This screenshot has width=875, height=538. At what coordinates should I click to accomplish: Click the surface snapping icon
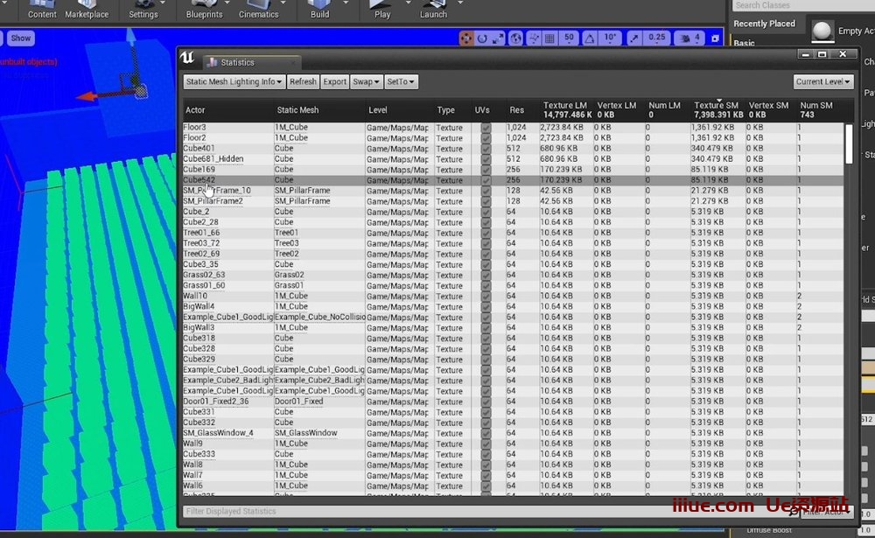pos(533,38)
